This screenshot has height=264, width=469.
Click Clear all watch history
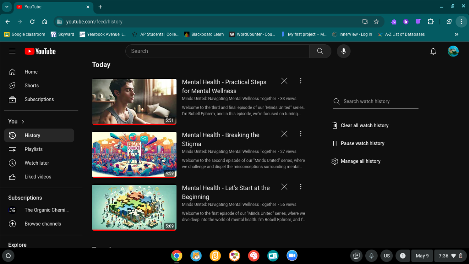(x=364, y=125)
